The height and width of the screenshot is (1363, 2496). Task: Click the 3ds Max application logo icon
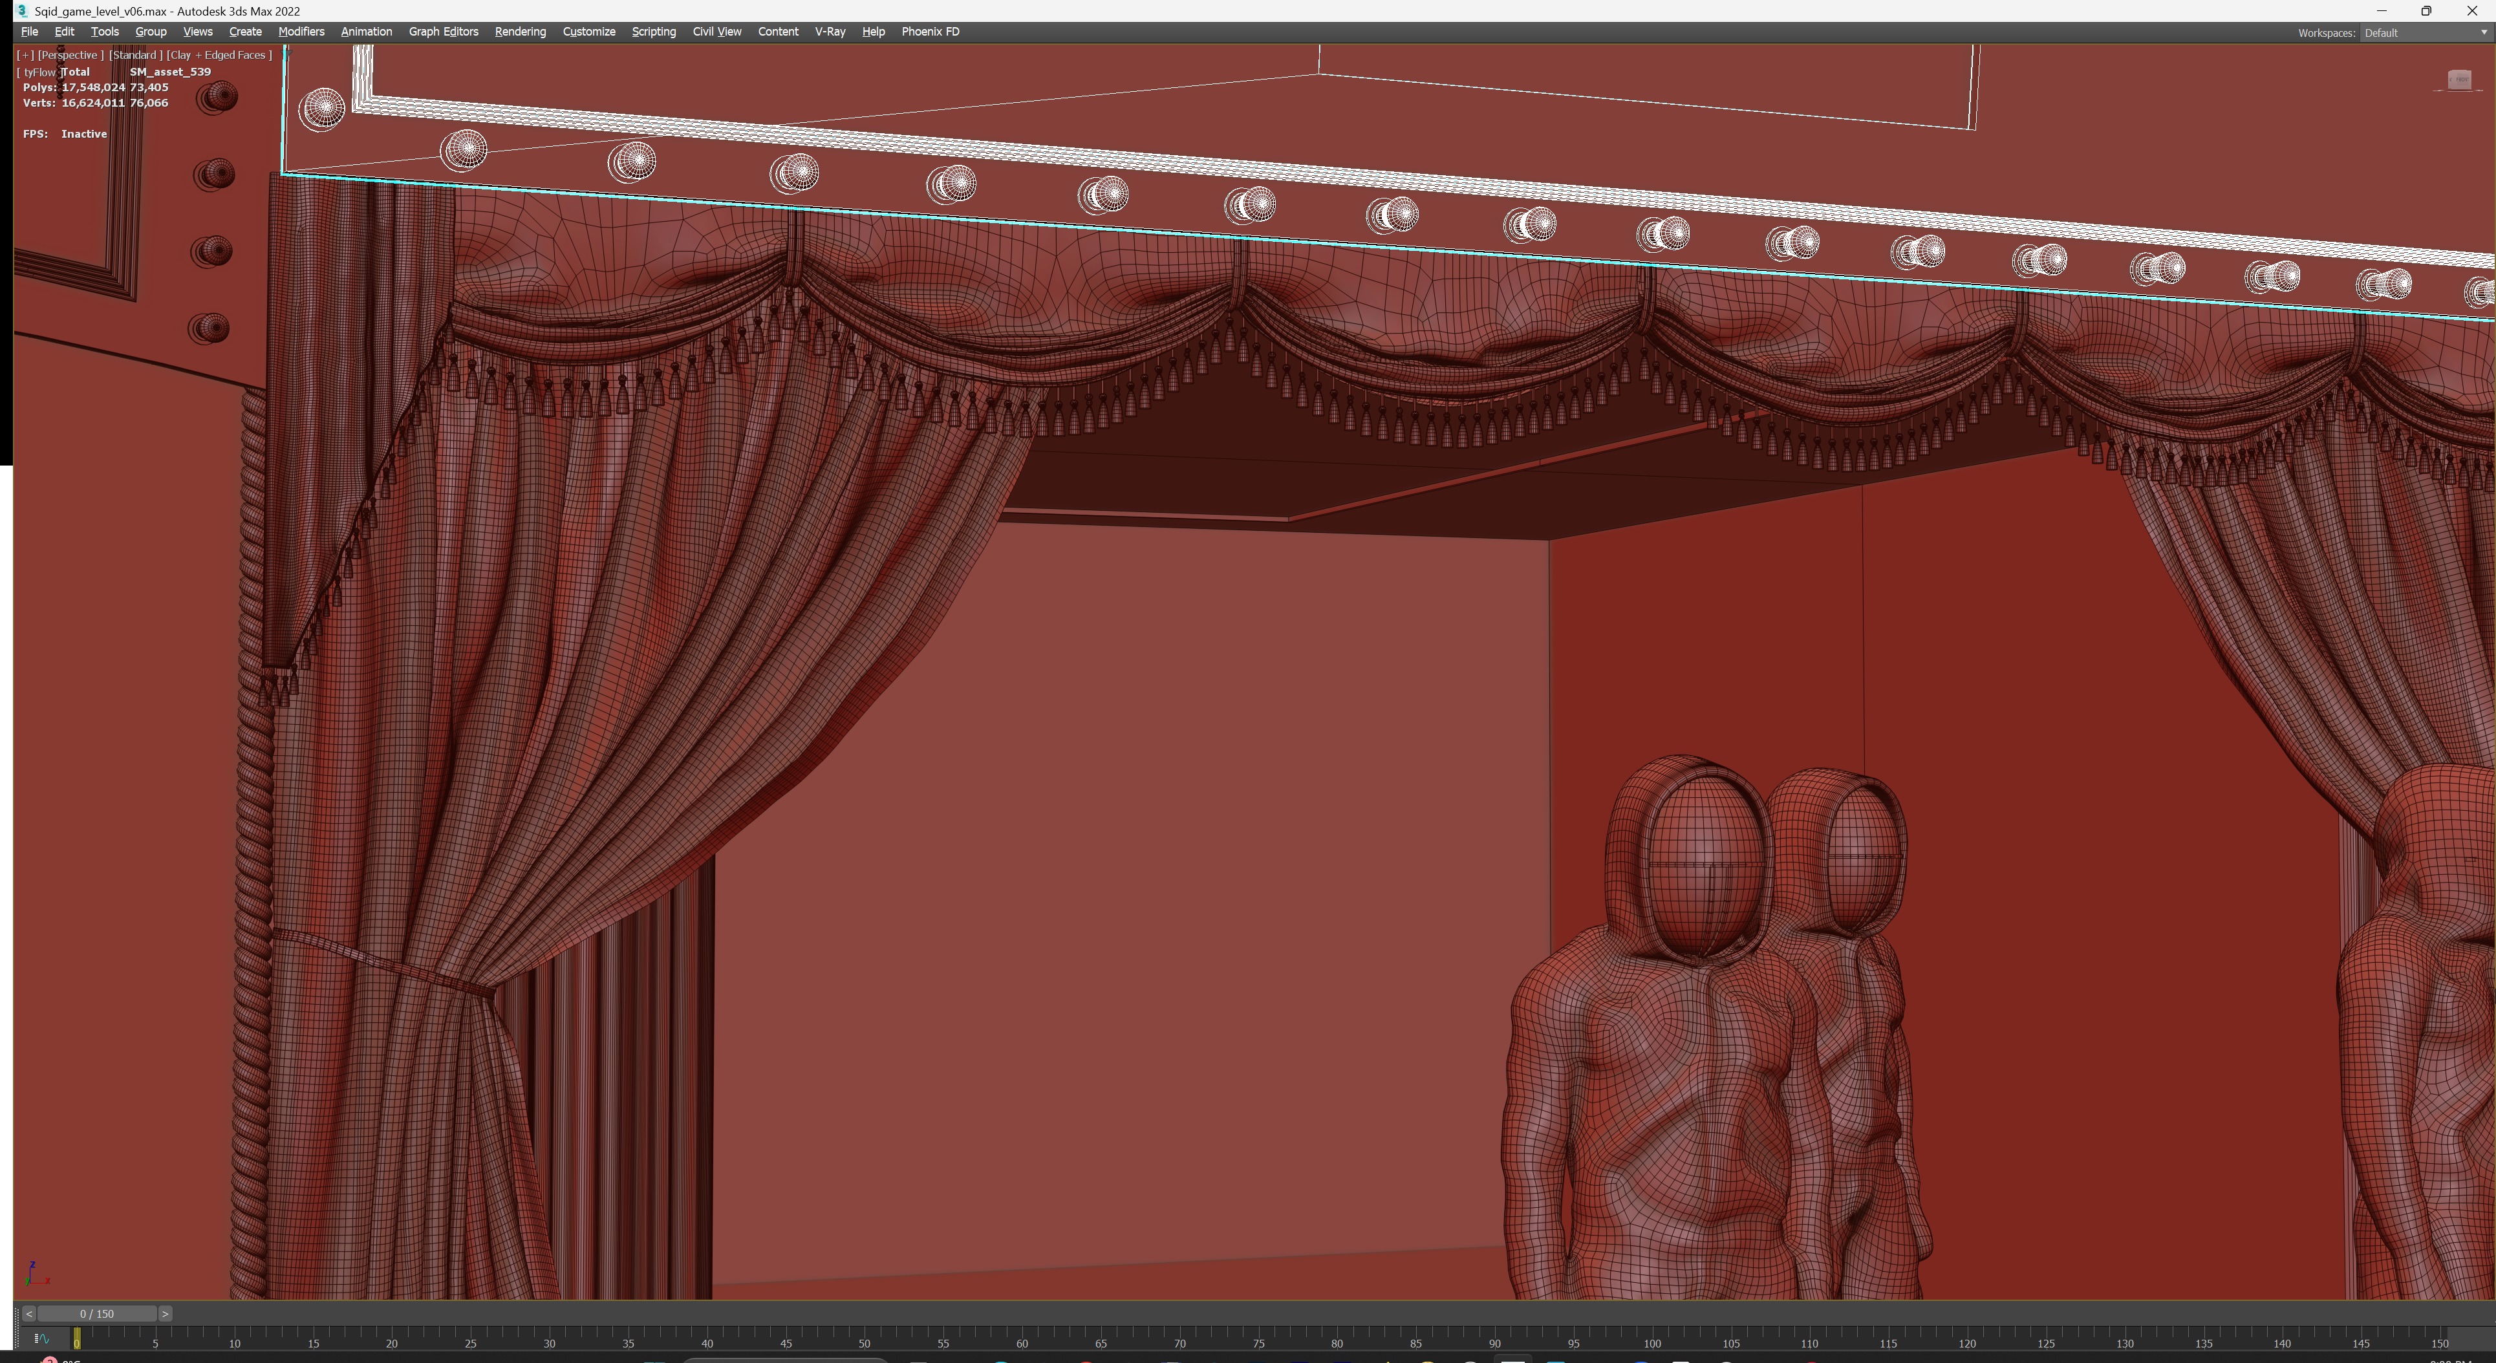click(21, 10)
